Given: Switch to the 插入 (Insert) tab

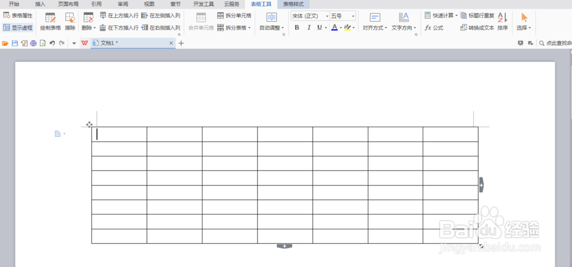Looking at the screenshot, I should [41, 5].
